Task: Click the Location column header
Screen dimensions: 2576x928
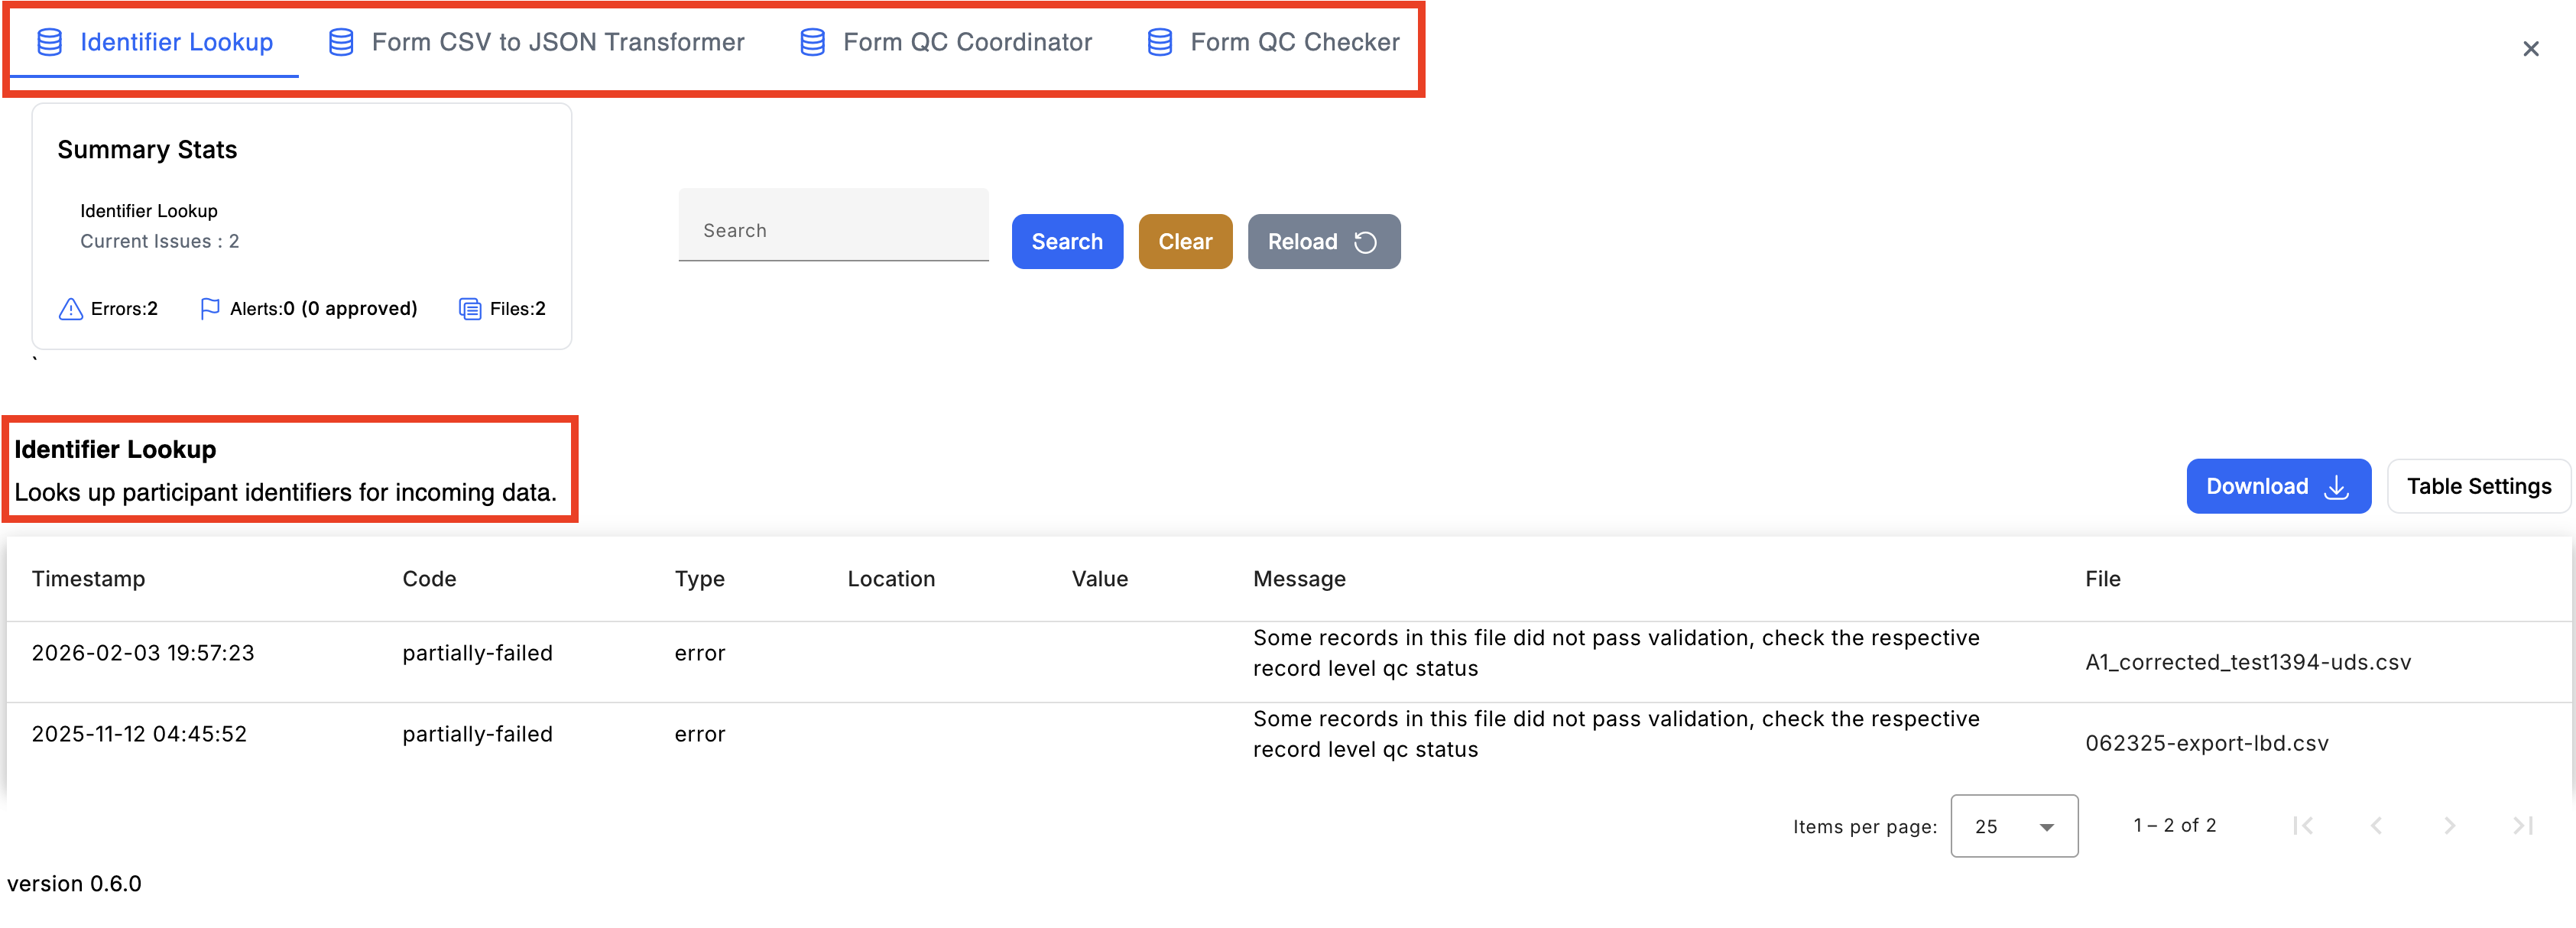Action: (891, 579)
